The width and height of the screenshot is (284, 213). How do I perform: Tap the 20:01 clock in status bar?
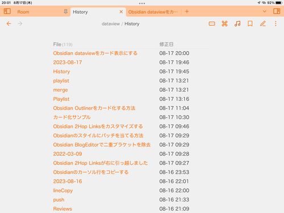coord(6,3)
